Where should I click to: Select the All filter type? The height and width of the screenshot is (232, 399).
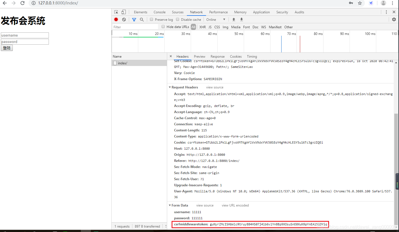[193, 27]
